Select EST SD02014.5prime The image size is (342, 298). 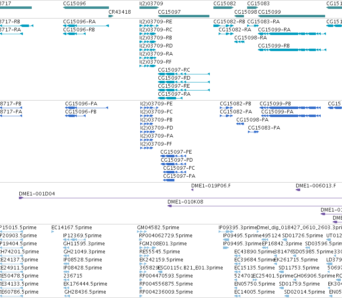tap(305, 292)
